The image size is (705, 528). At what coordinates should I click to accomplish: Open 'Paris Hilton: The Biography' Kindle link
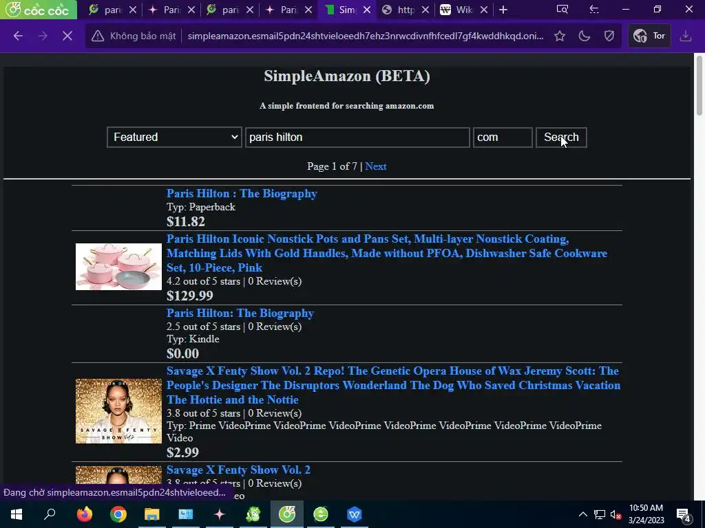(x=240, y=313)
